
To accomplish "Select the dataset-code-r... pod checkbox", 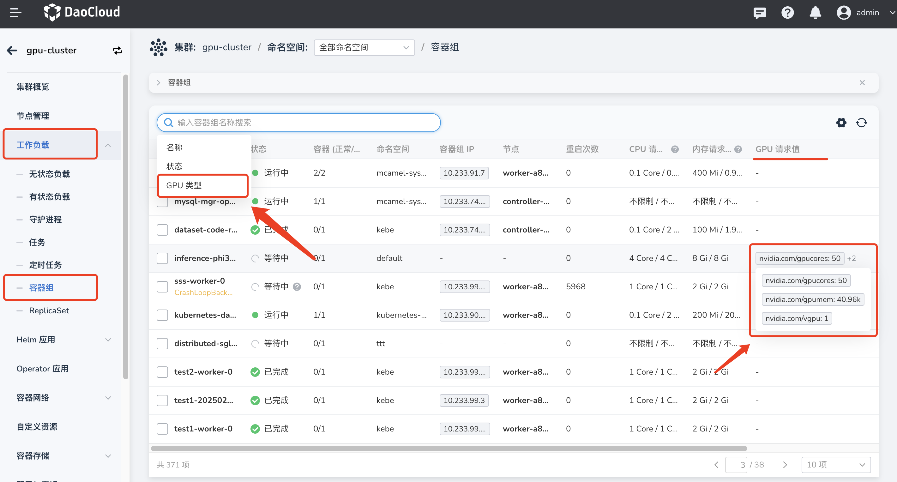I will [x=162, y=230].
